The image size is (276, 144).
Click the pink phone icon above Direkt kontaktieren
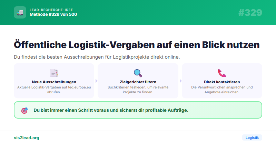coord(222,73)
